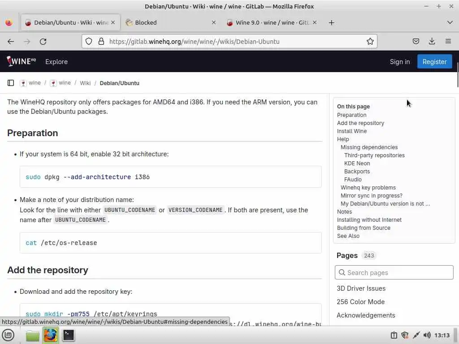
Task: Click the cat /etc/os-release code block
Action: pyautogui.click(x=171, y=242)
